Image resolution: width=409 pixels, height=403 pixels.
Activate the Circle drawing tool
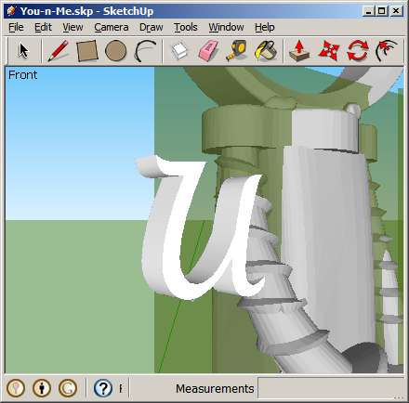(x=115, y=51)
